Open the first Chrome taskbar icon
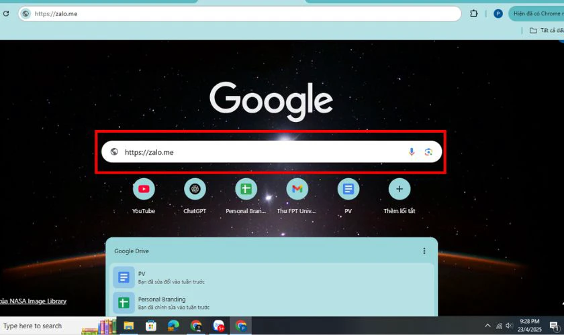The width and height of the screenshot is (564, 335). click(x=196, y=326)
